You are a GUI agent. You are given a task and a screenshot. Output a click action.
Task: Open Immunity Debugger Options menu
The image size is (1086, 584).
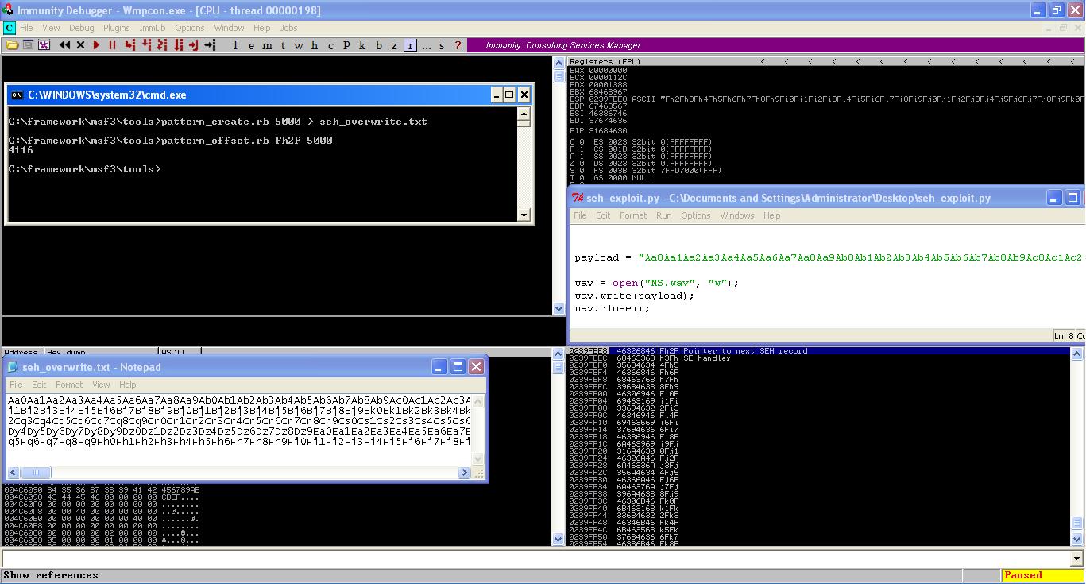click(189, 28)
